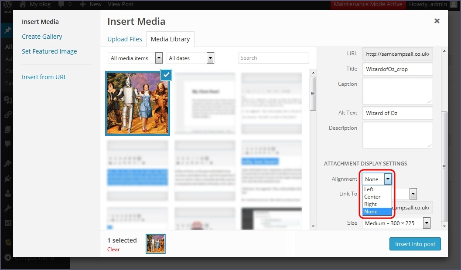Click the pushpin Posts icon in sidebar

click(x=7, y=31)
